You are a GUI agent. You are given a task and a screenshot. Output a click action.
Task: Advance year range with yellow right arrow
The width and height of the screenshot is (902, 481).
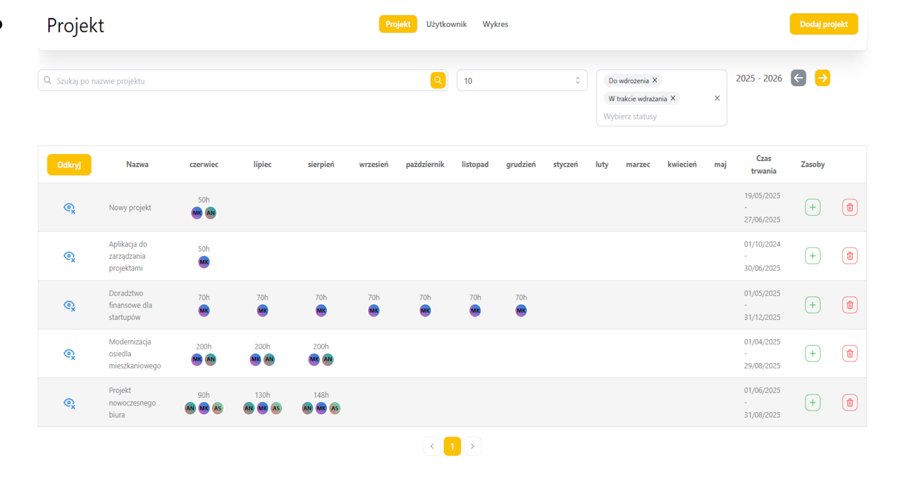pyautogui.click(x=823, y=78)
